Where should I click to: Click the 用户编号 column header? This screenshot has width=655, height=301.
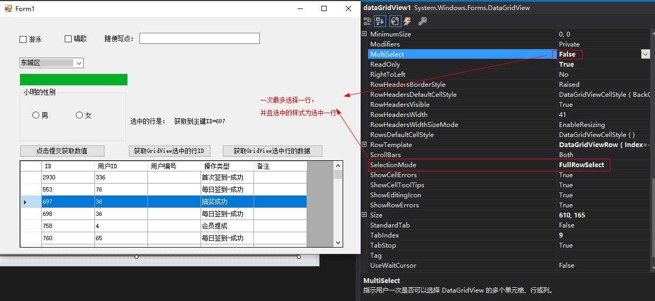pyautogui.click(x=174, y=166)
